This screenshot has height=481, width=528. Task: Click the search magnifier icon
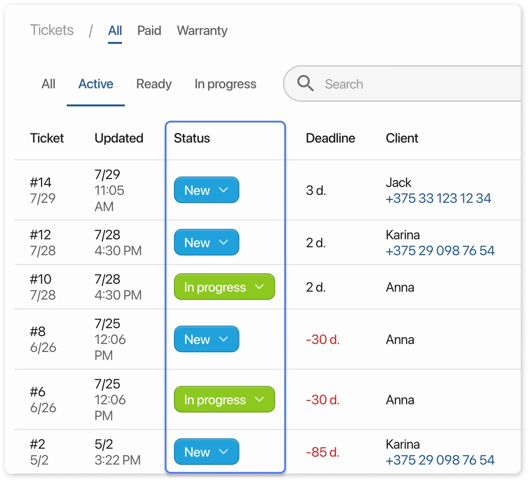(305, 84)
